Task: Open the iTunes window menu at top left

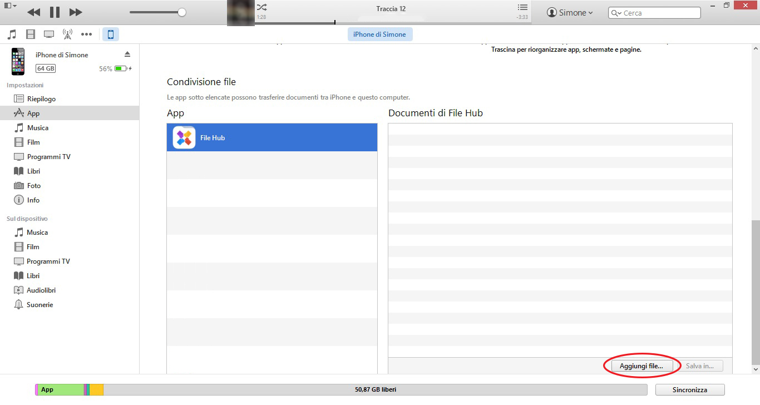Action: (10, 6)
